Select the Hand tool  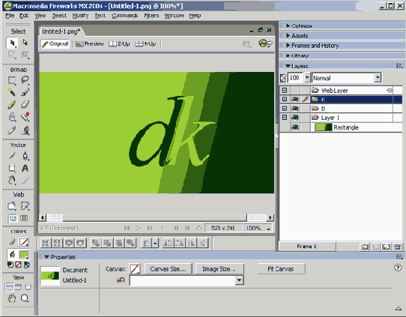pos(11,298)
